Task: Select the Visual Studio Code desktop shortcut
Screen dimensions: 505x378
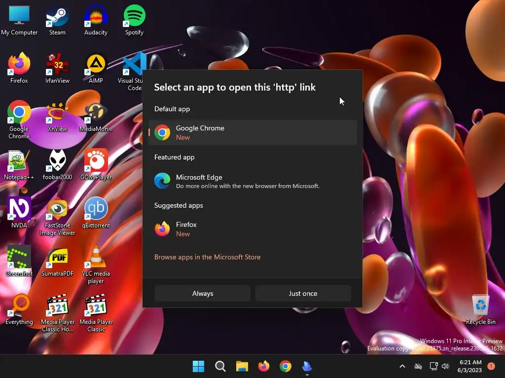Action: tap(132, 71)
